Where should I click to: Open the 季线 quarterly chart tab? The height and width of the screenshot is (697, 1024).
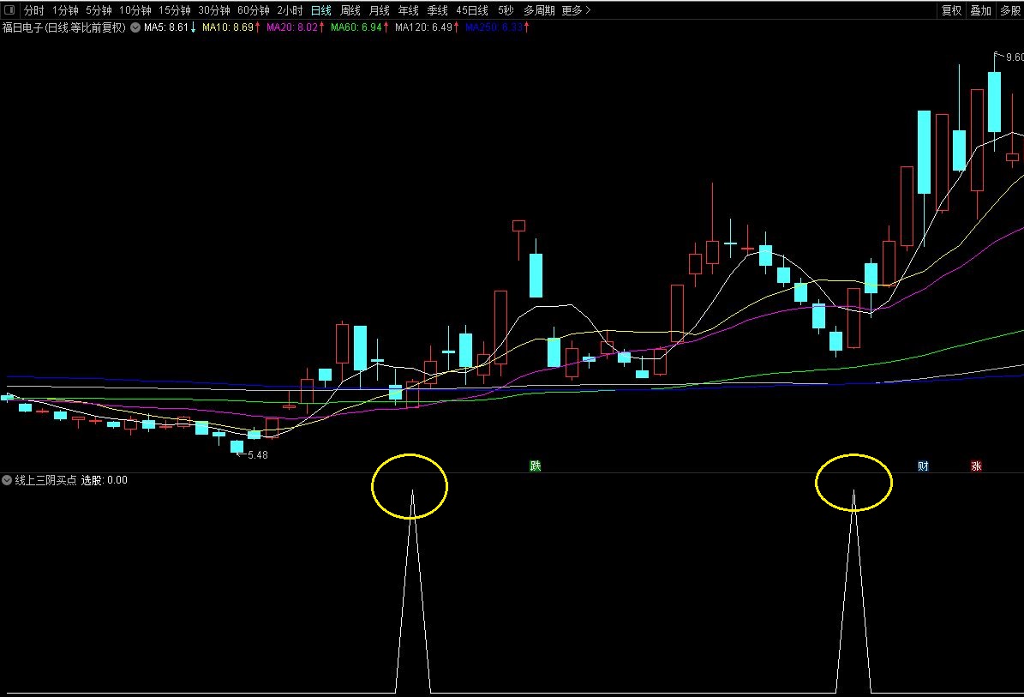pyautogui.click(x=438, y=10)
